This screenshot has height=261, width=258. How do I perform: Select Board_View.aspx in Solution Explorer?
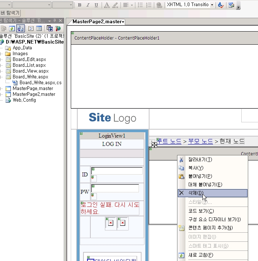point(30,71)
